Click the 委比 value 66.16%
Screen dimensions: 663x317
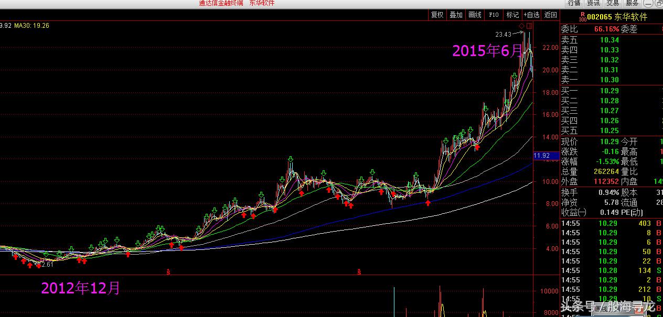(606, 29)
